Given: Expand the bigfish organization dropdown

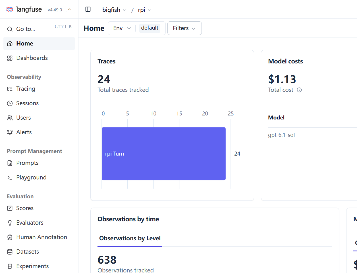Looking at the screenshot, I should (114, 10).
